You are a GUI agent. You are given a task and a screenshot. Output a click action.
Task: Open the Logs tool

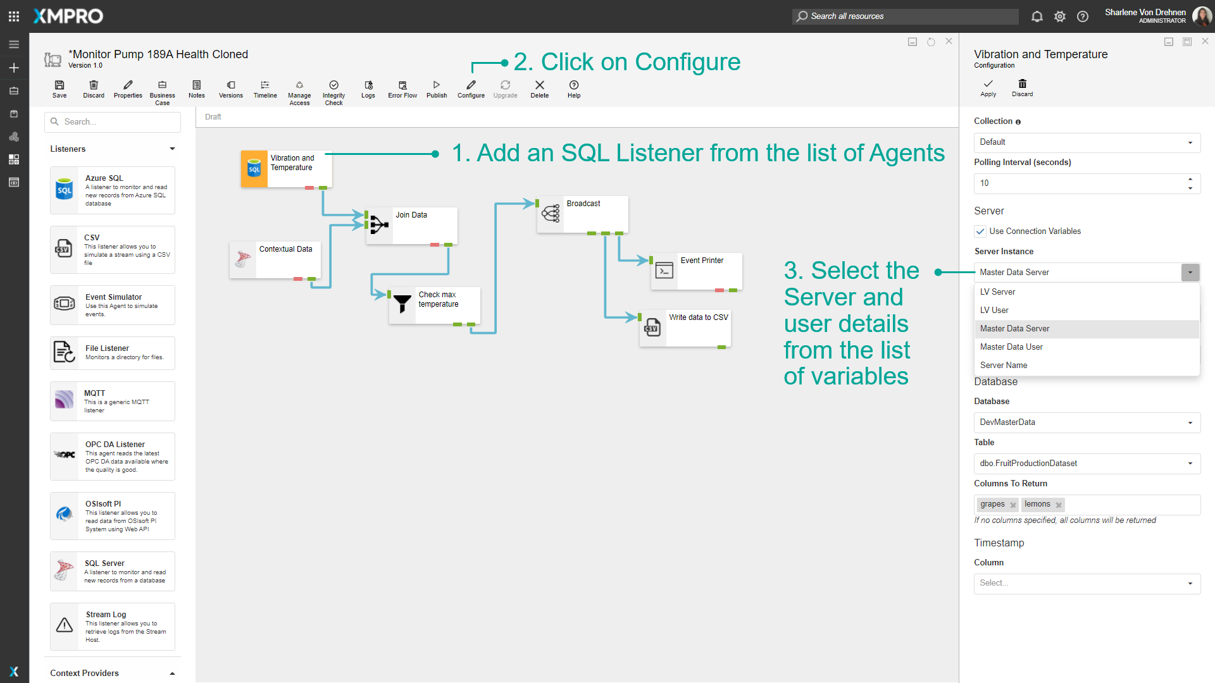pyautogui.click(x=368, y=89)
